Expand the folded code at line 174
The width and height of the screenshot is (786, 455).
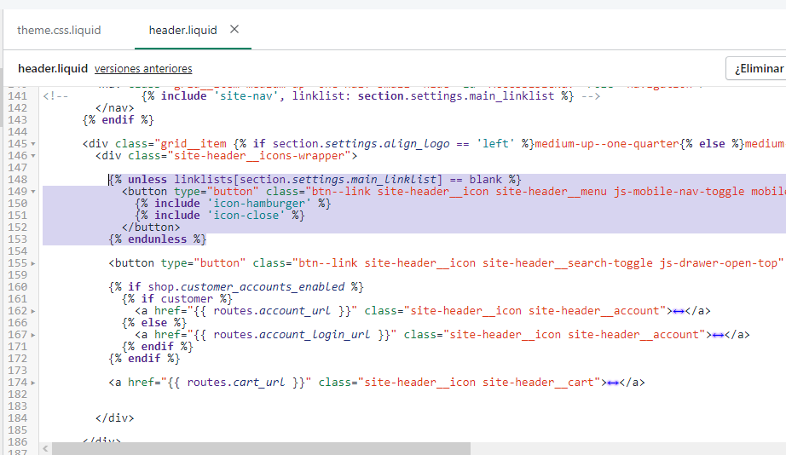(x=33, y=383)
